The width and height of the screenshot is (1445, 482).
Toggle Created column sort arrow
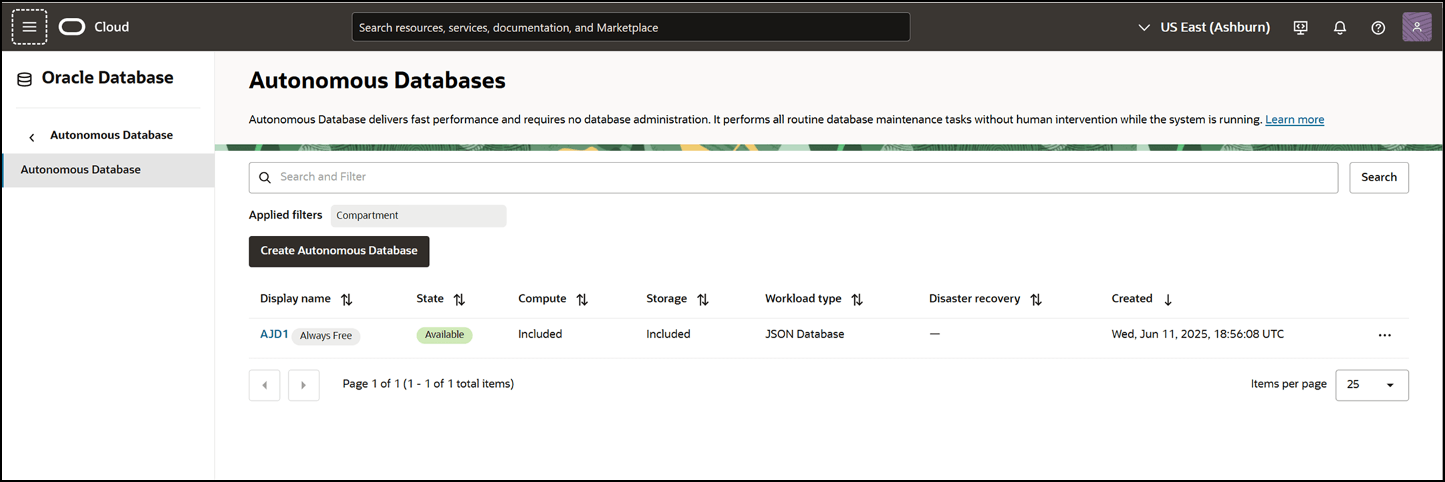coord(1168,299)
